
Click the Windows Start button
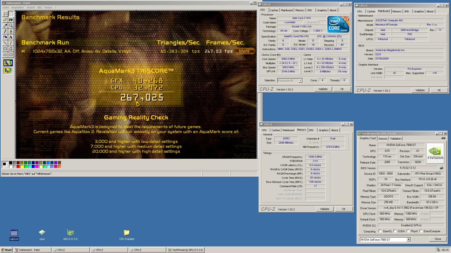[6, 250]
